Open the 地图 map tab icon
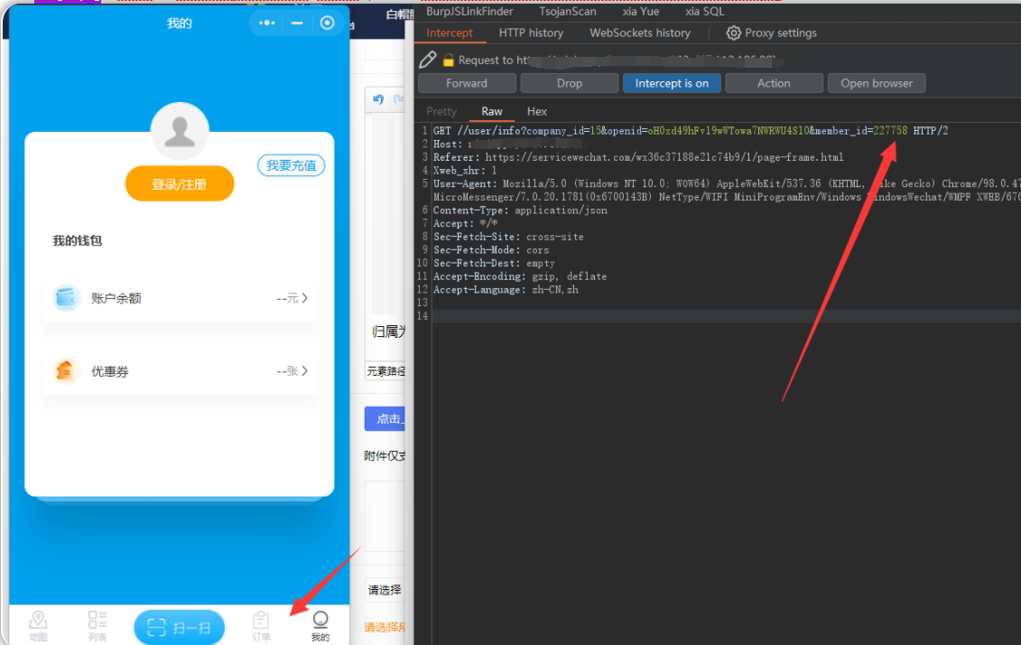The height and width of the screenshot is (645, 1021). point(38,620)
